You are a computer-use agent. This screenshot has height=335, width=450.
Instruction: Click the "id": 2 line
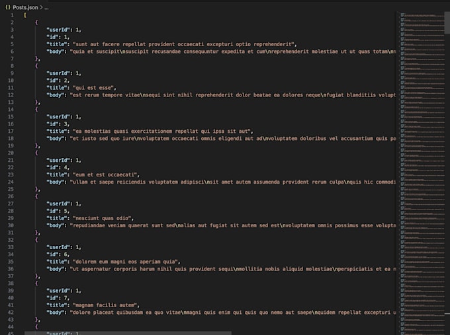pos(58,81)
